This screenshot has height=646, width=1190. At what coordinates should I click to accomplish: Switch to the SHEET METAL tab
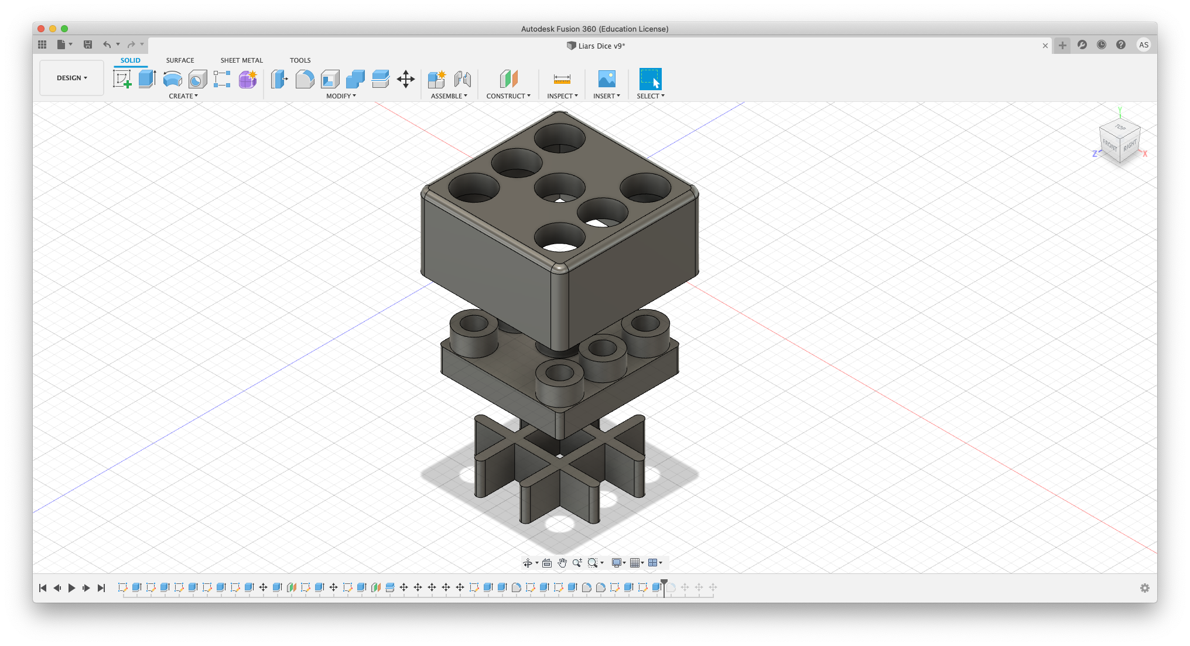coord(241,60)
